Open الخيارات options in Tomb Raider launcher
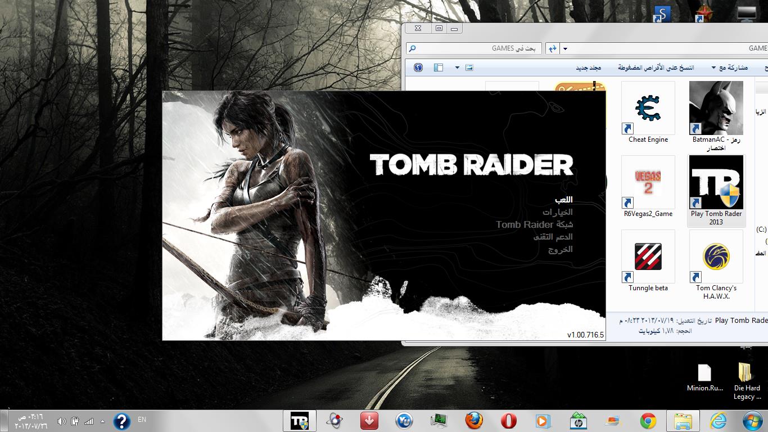 (558, 212)
